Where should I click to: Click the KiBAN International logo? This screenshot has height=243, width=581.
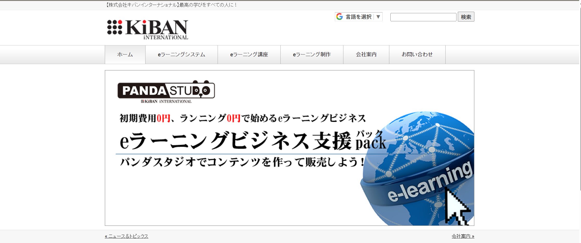148,30
